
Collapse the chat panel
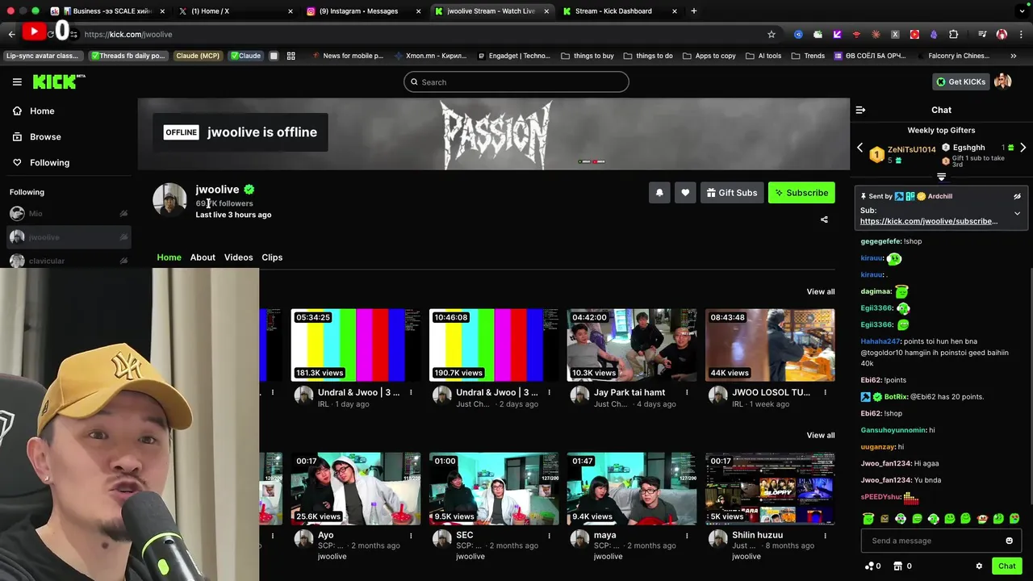point(860,110)
